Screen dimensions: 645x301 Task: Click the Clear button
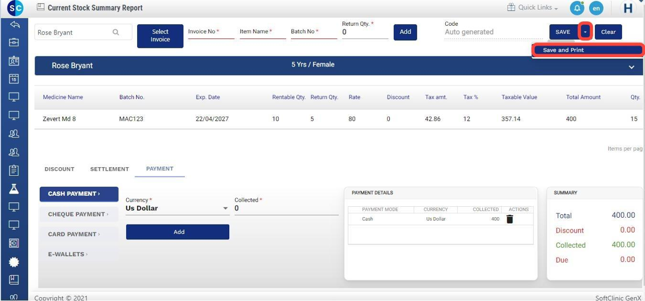pos(608,32)
